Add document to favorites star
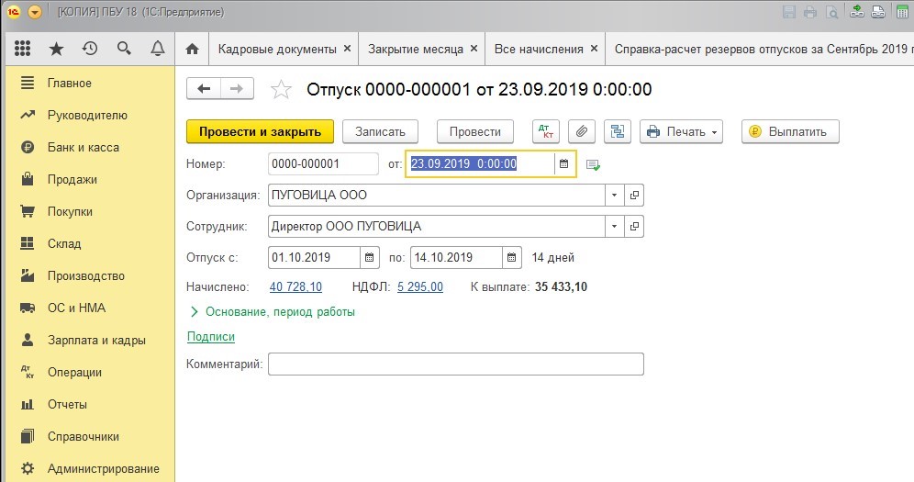 click(282, 90)
